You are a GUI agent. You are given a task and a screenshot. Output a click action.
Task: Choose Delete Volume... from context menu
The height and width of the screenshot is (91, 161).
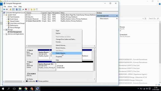tap(67, 53)
